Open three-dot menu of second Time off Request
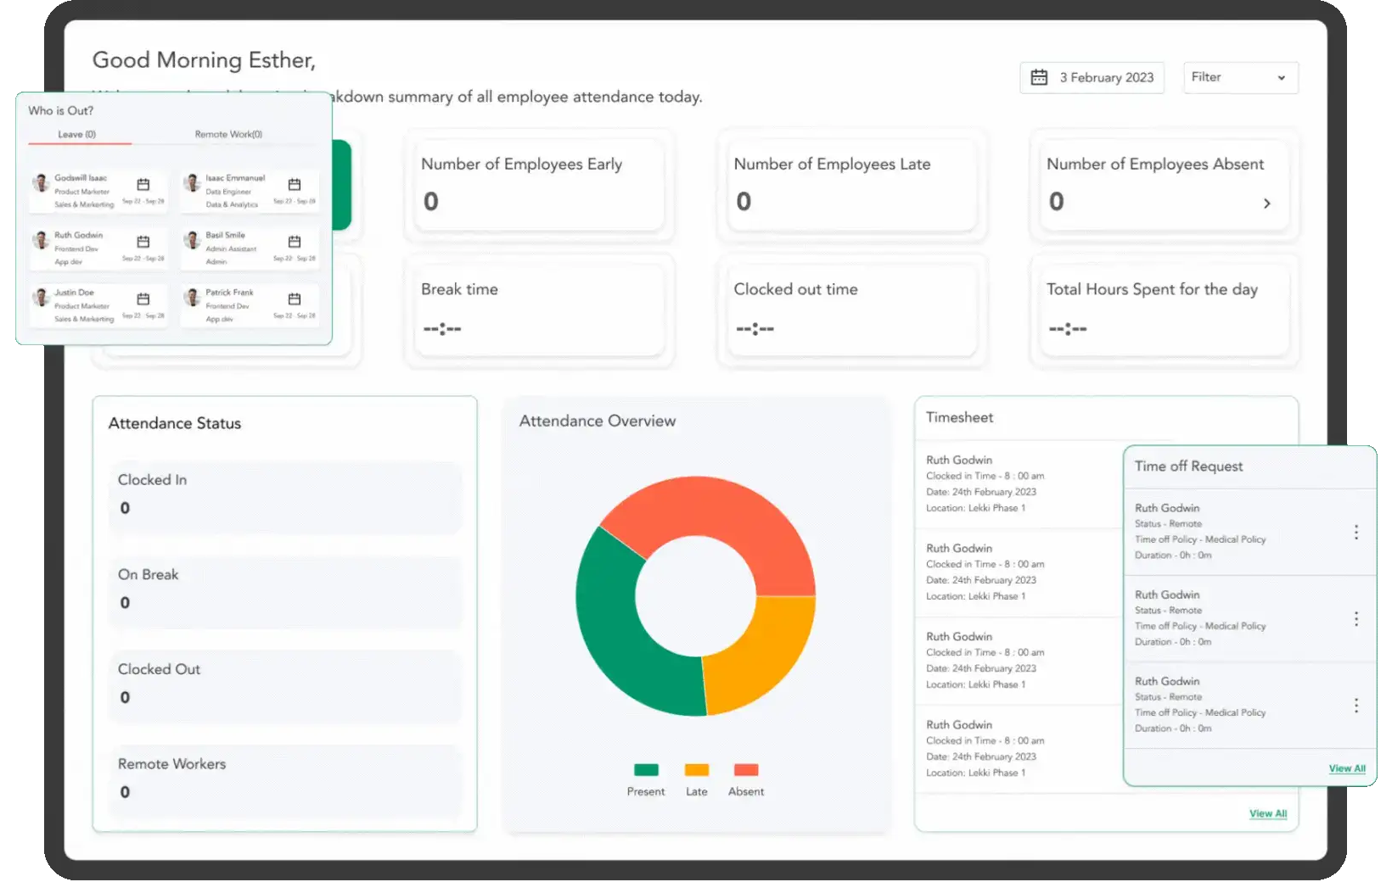Viewport: 1392px width, 882px height. point(1356,619)
